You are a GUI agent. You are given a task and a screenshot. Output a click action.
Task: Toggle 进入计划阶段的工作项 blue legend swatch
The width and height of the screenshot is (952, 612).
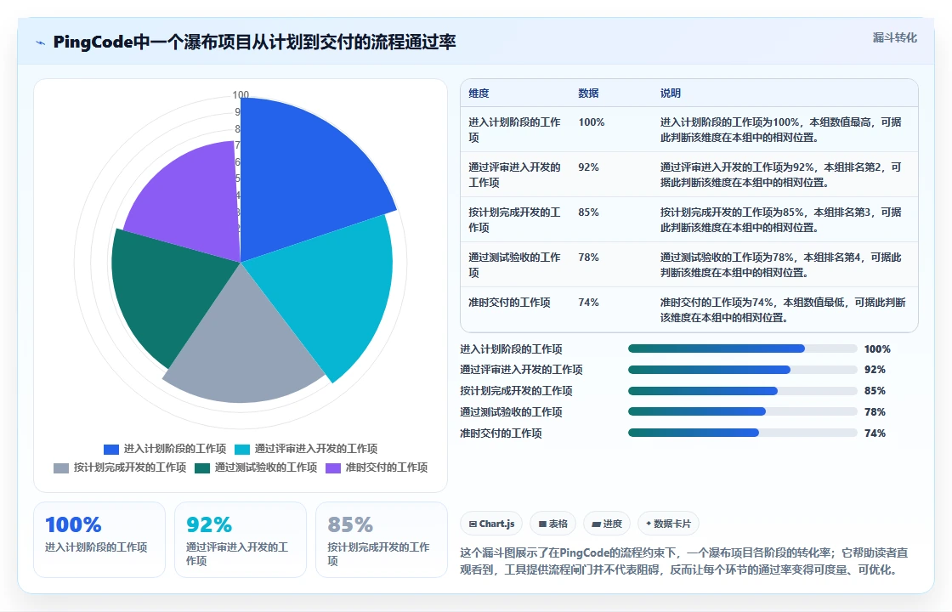[x=111, y=450]
